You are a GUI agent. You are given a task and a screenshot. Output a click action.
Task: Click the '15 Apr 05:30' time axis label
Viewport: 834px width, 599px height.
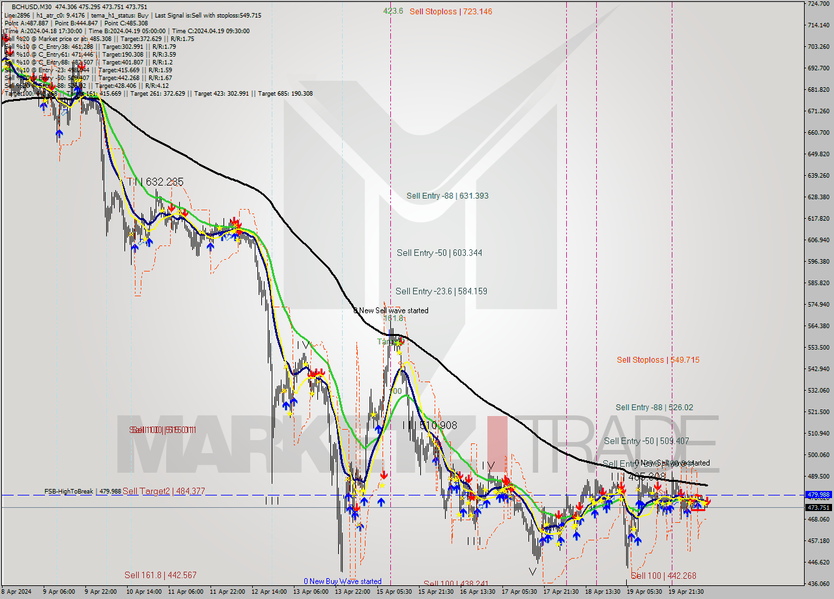coord(394,592)
